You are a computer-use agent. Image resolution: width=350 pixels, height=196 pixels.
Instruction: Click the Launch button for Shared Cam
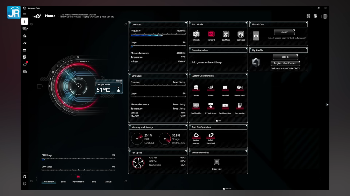[284, 32]
